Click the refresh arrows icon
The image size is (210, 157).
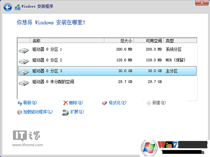coord(20,103)
